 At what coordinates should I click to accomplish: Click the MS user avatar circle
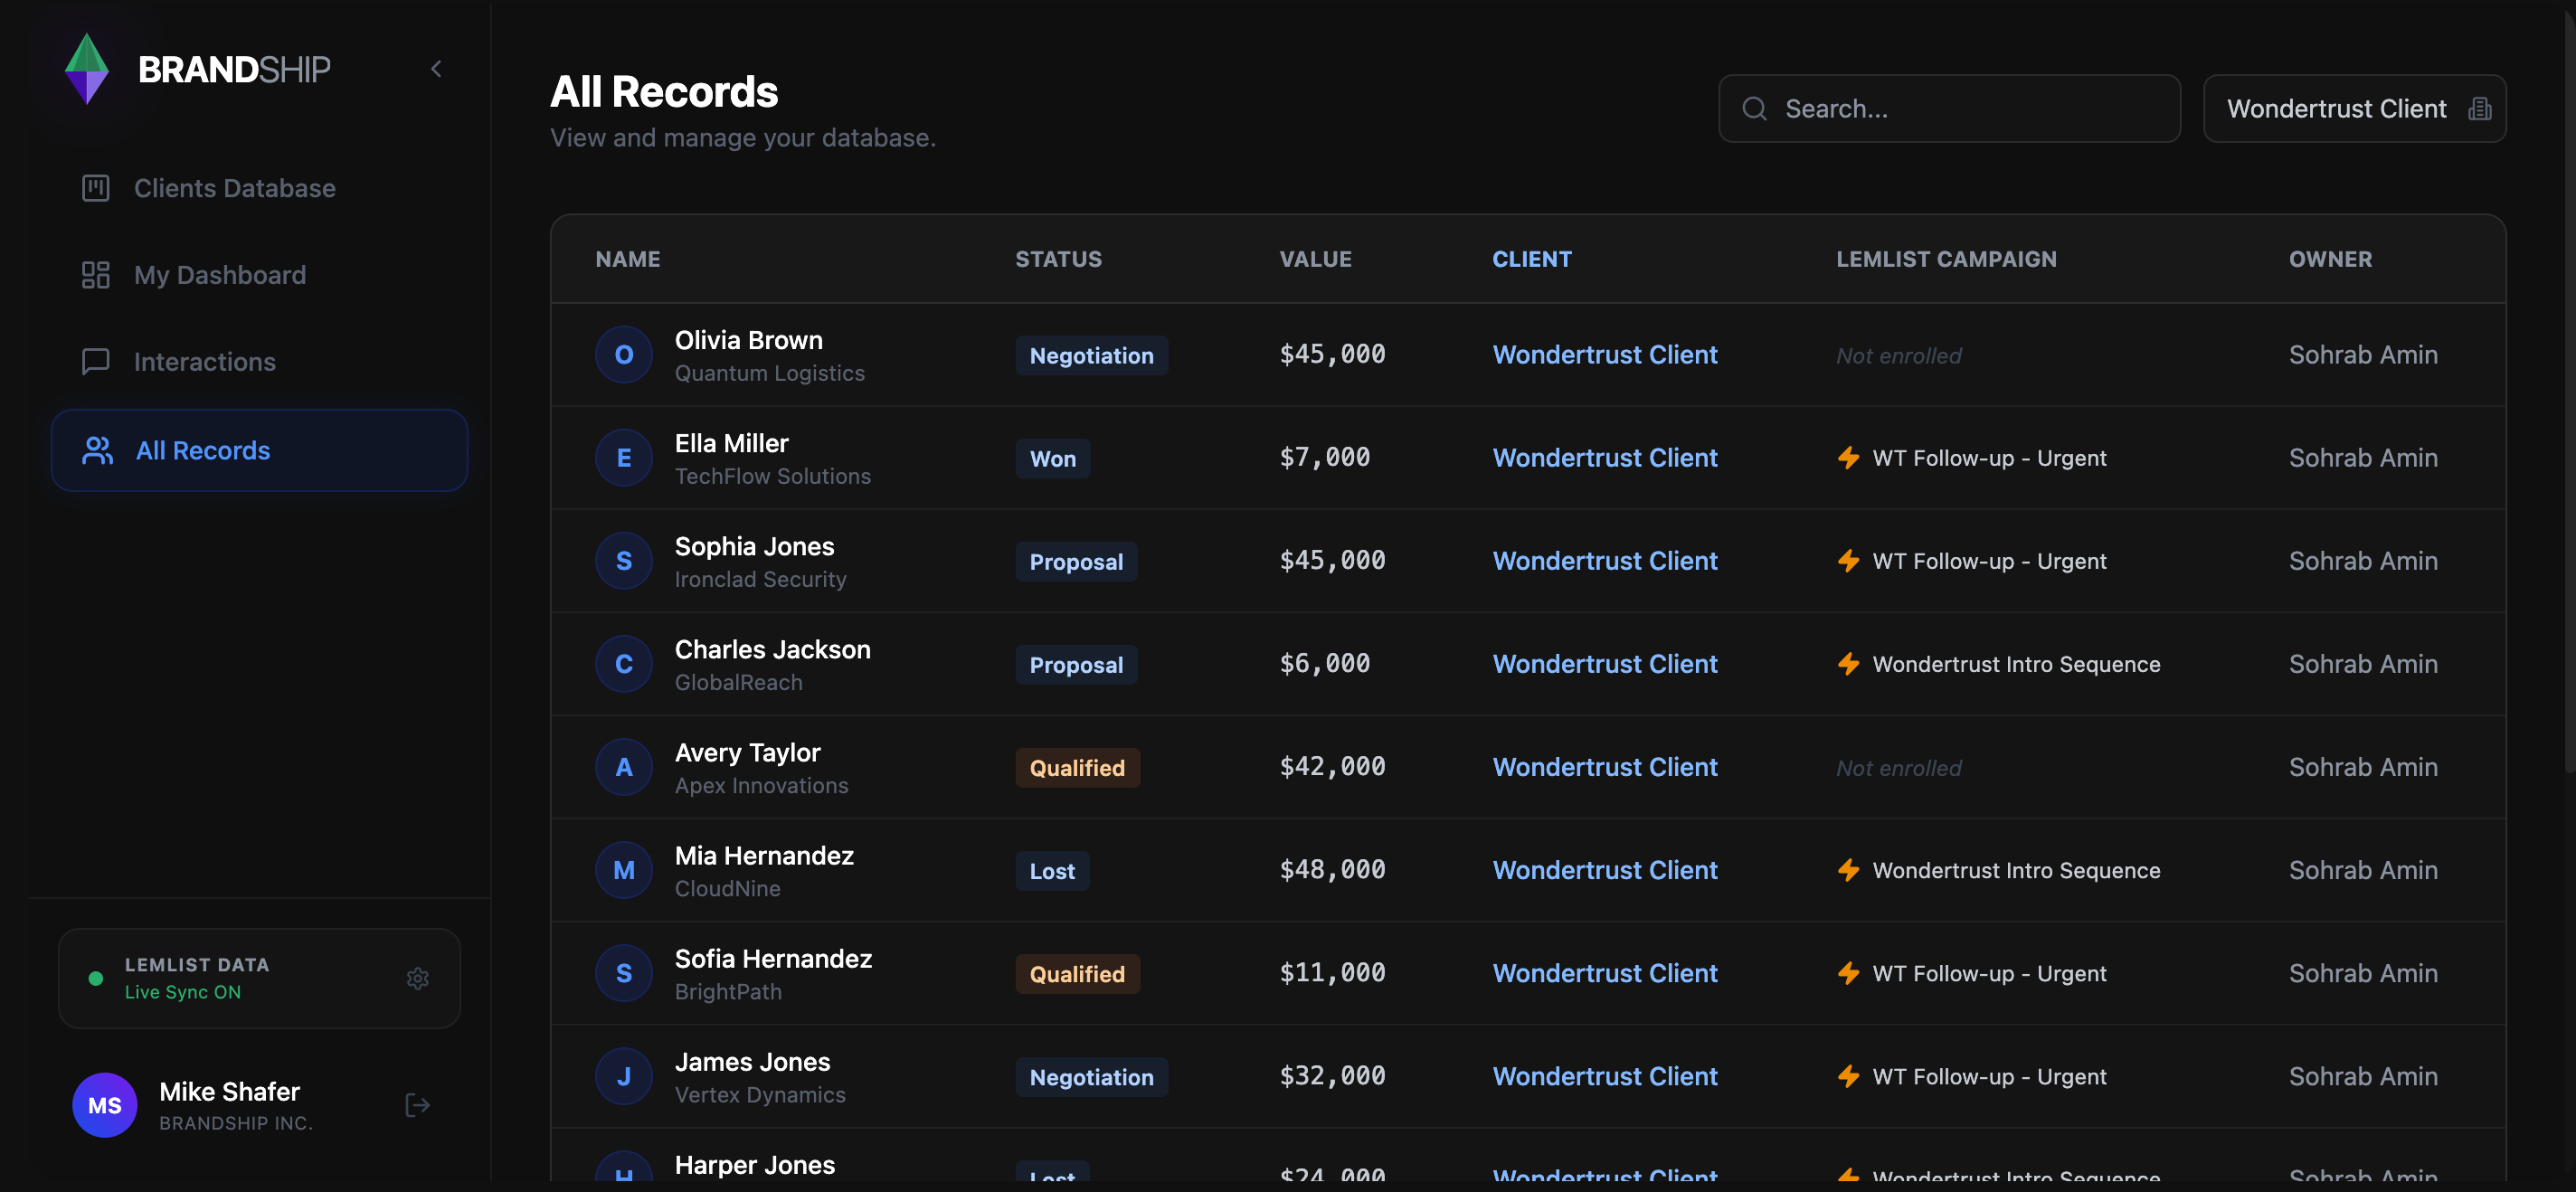click(x=105, y=1105)
